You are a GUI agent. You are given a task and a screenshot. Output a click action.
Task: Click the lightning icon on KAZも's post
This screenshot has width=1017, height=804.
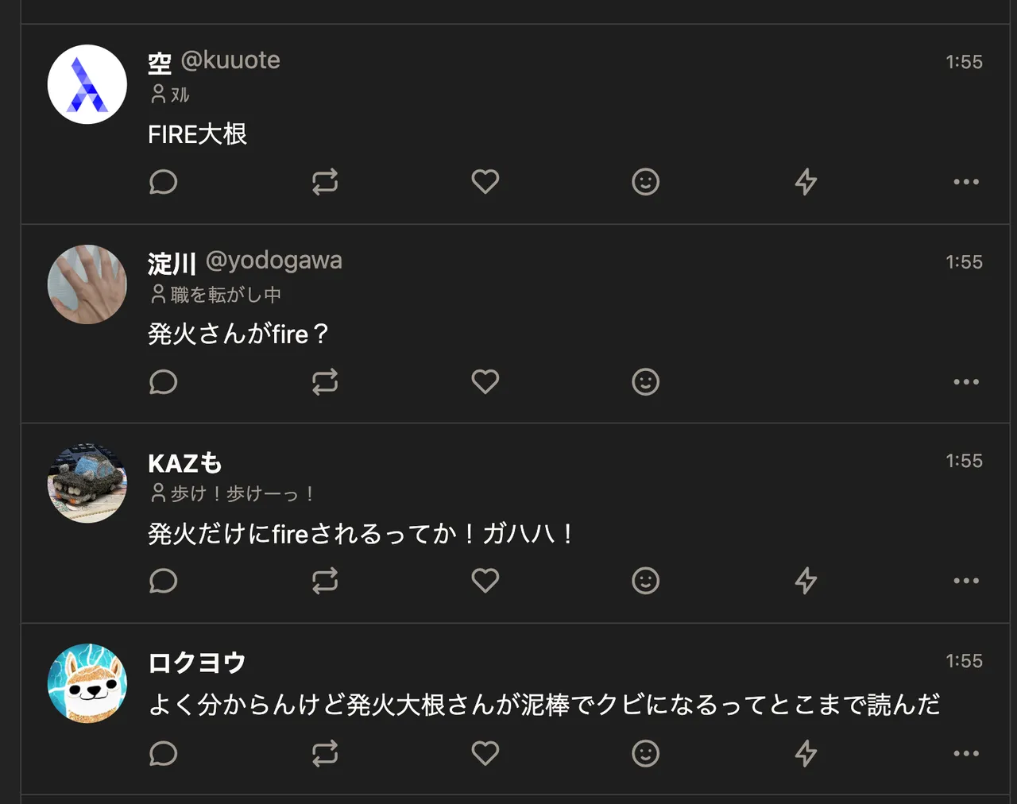(806, 581)
